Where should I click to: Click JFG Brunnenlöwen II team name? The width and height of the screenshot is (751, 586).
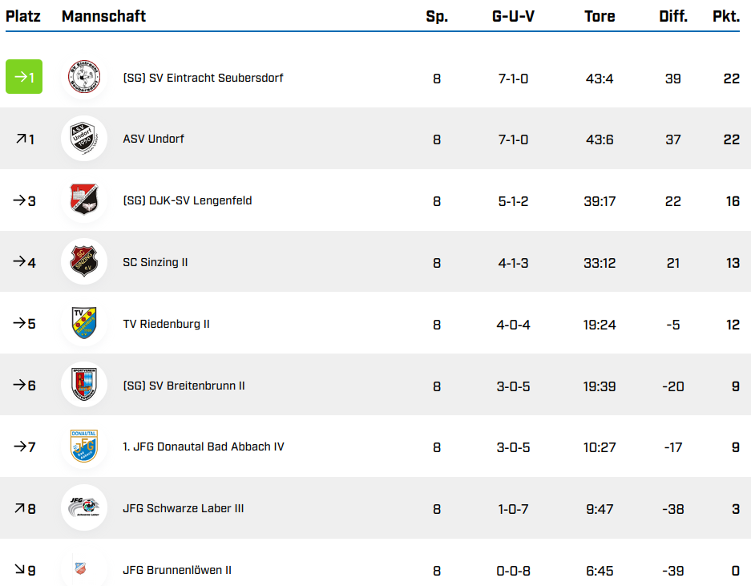point(177,570)
